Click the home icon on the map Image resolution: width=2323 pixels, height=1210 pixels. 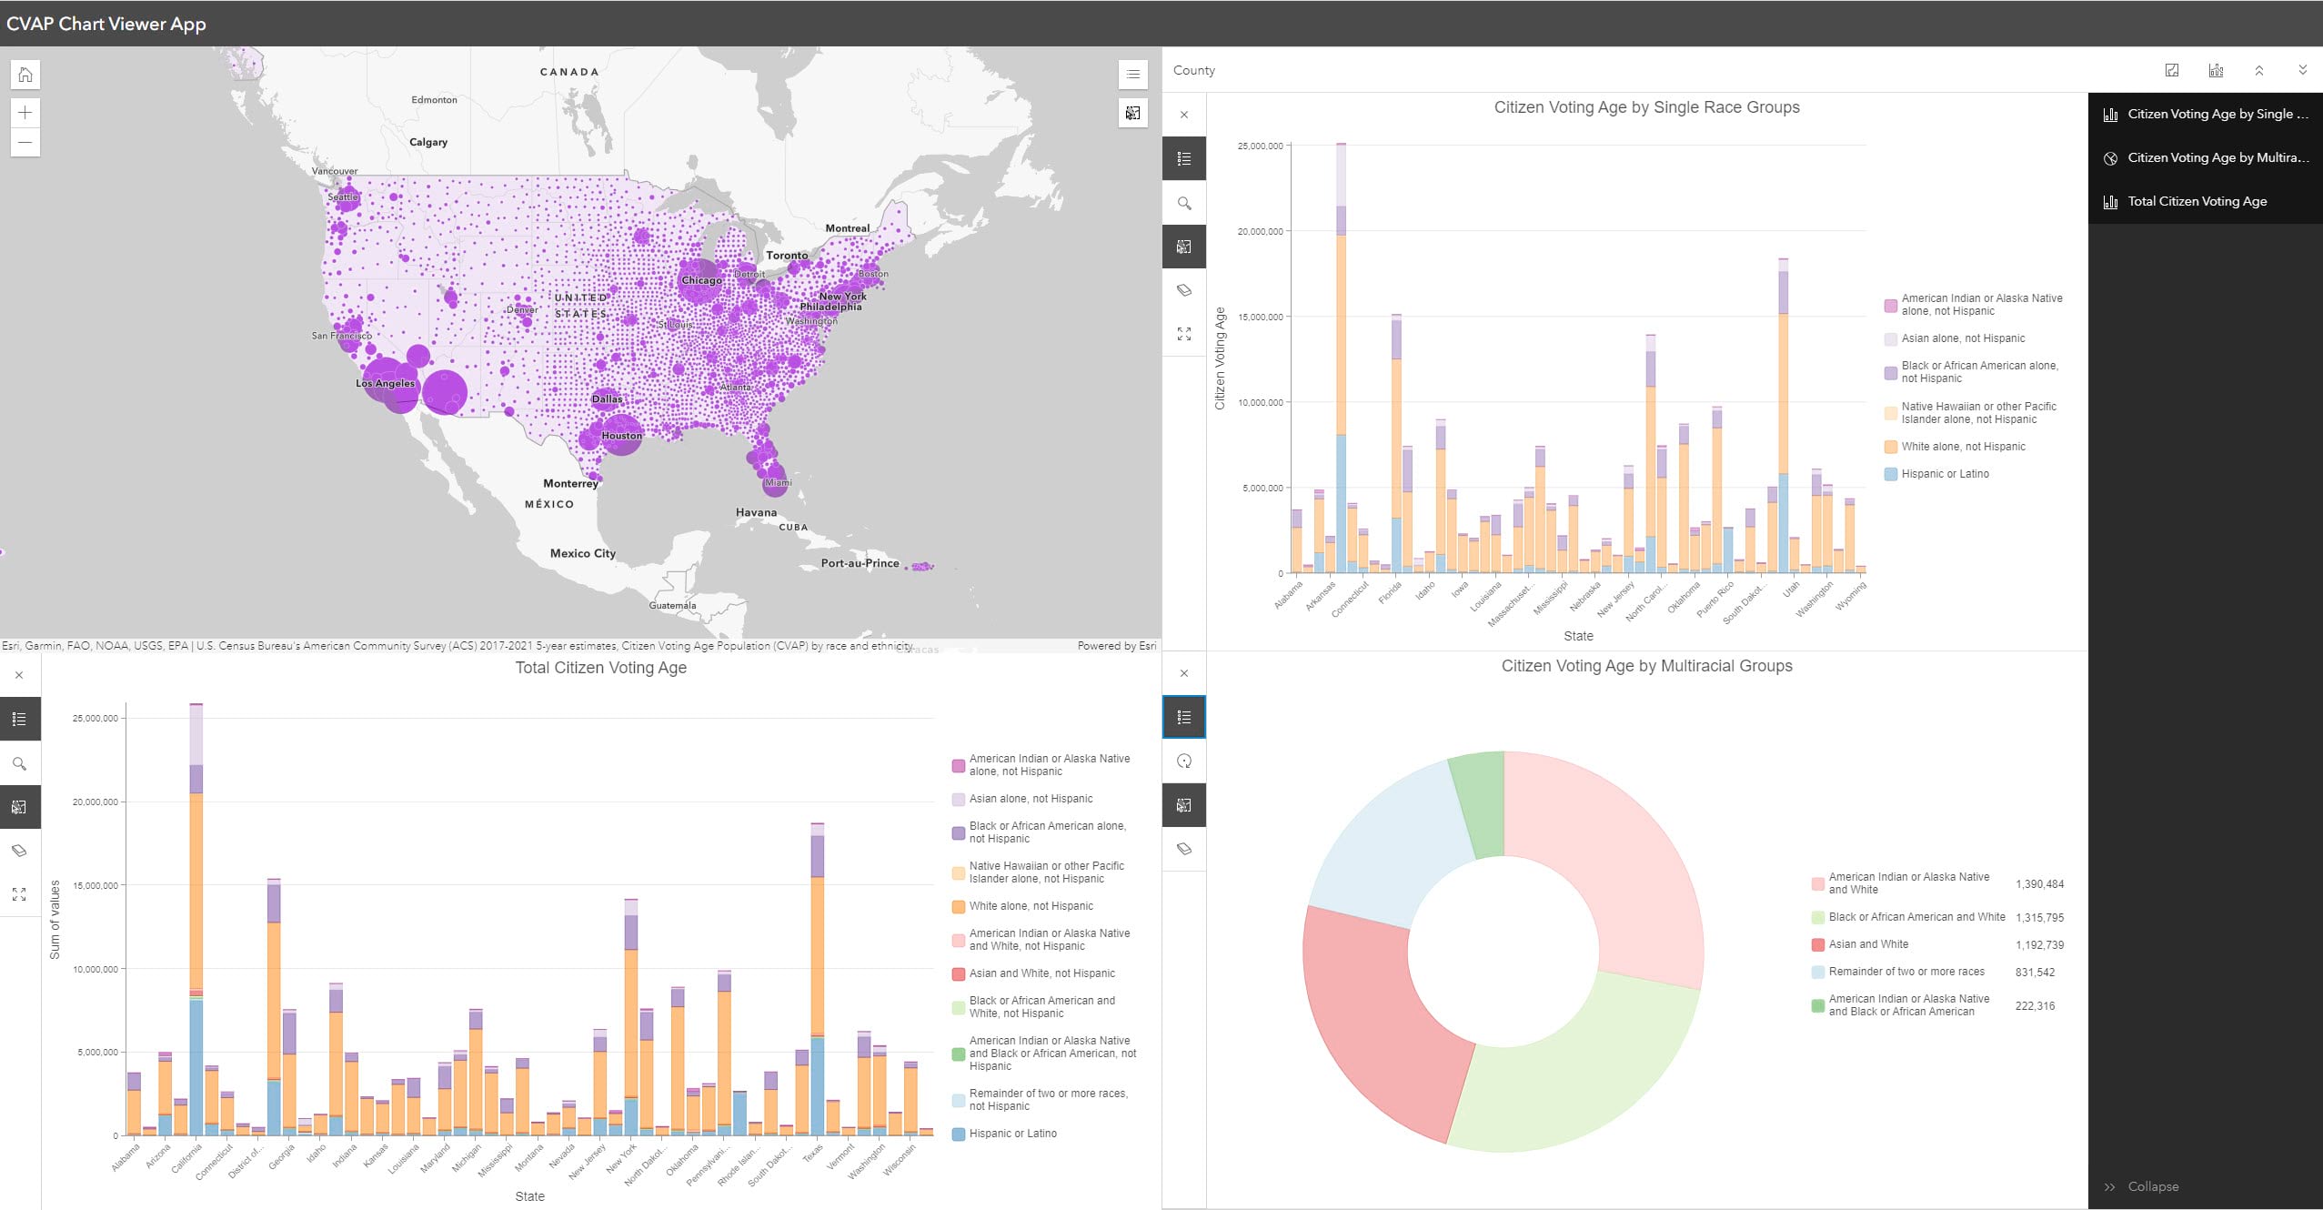pos(25,75)
